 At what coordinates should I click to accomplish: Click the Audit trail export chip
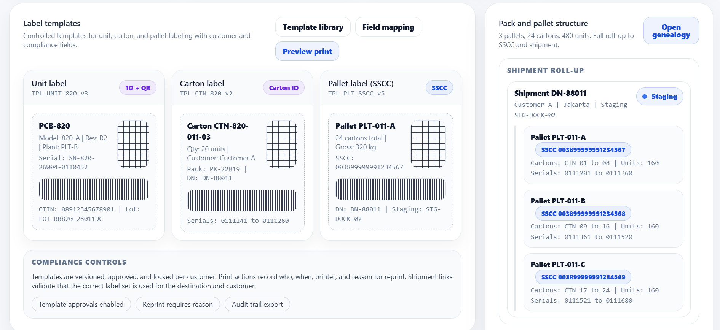pyautogui.click(x=257, y=304)
